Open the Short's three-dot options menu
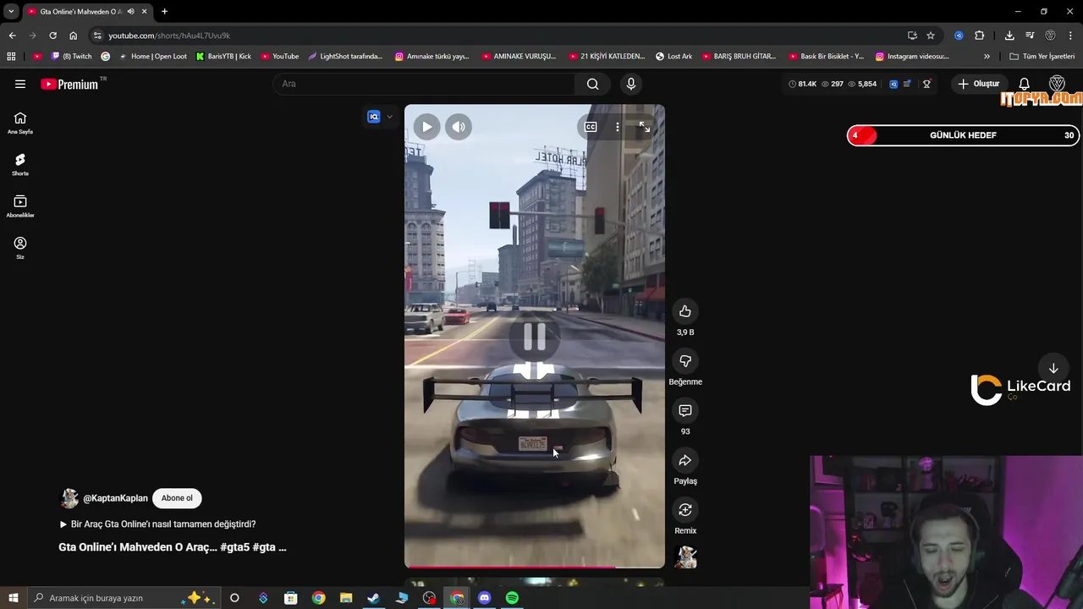This screenshot has height=609, width=1083. click(x=618, y=127)
